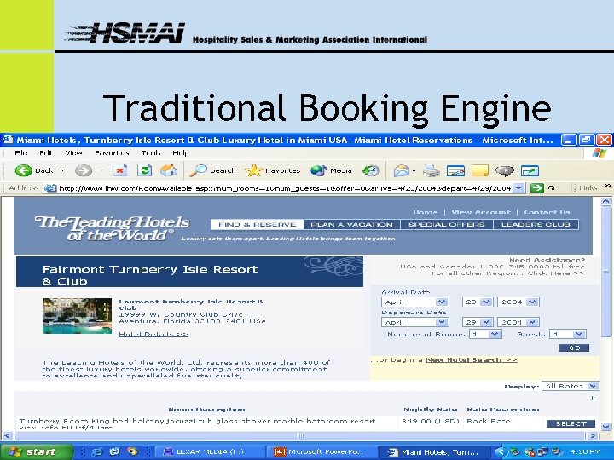Open the Tools menu
The image size is (614, 460).
151,153
